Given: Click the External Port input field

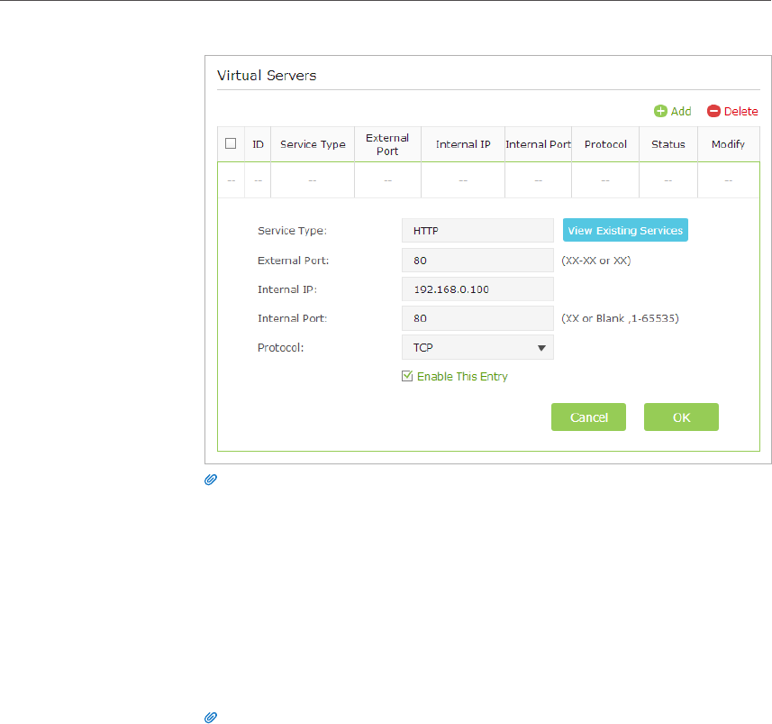Looking at the screenshot, I should pos(477,260).
